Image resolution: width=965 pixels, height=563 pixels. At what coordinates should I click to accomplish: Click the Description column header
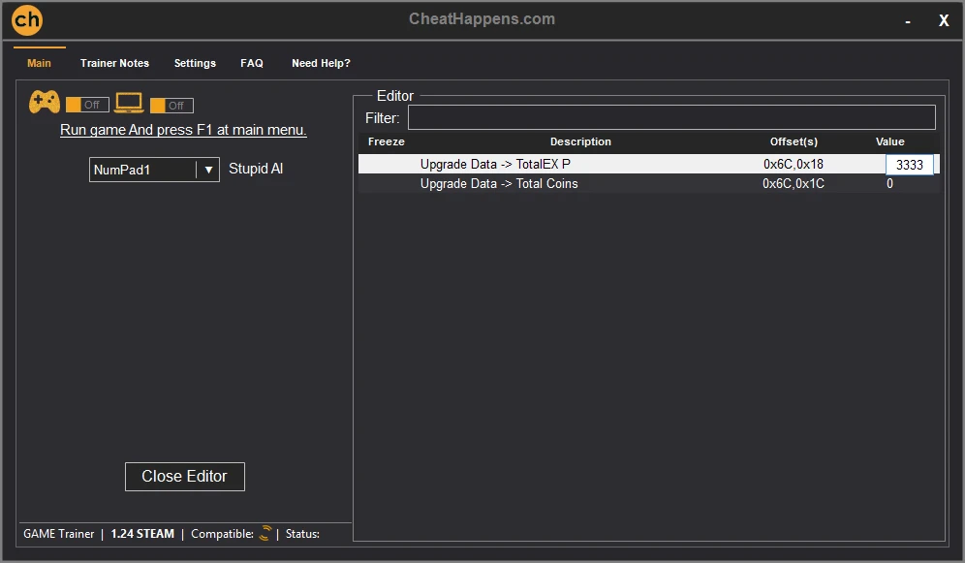(x=580, y=141)
